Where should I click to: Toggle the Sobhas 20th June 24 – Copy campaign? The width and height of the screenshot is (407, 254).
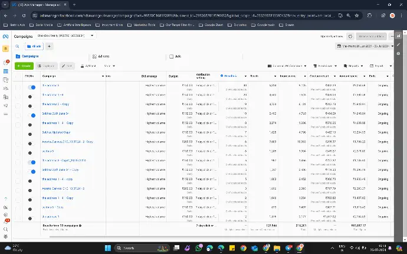[32, 171]
